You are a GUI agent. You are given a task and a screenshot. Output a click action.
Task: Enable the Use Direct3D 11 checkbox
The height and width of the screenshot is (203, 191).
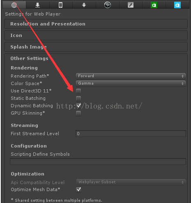pos(78,91)
